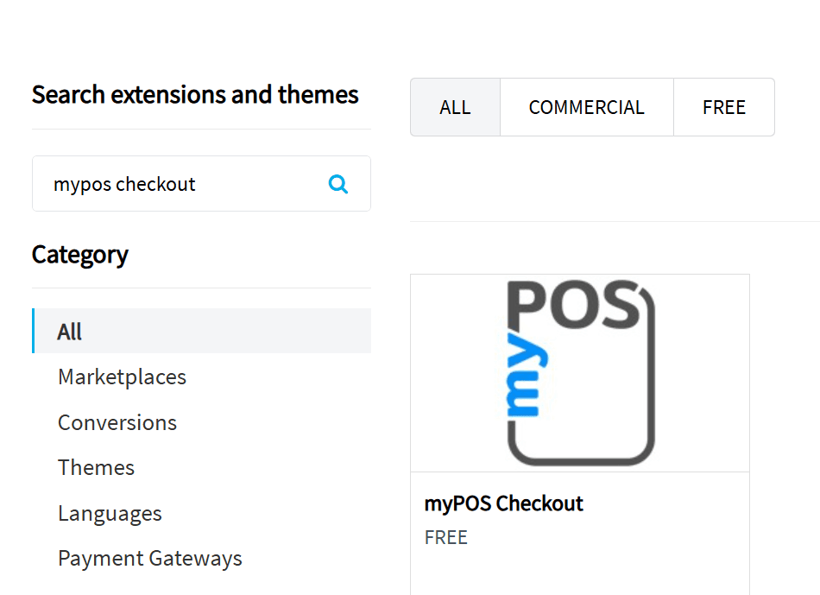The height and width of the screenshot is (595, 820).
Task: Click the Search extensions and themes heading
Action: pos(194,94)
